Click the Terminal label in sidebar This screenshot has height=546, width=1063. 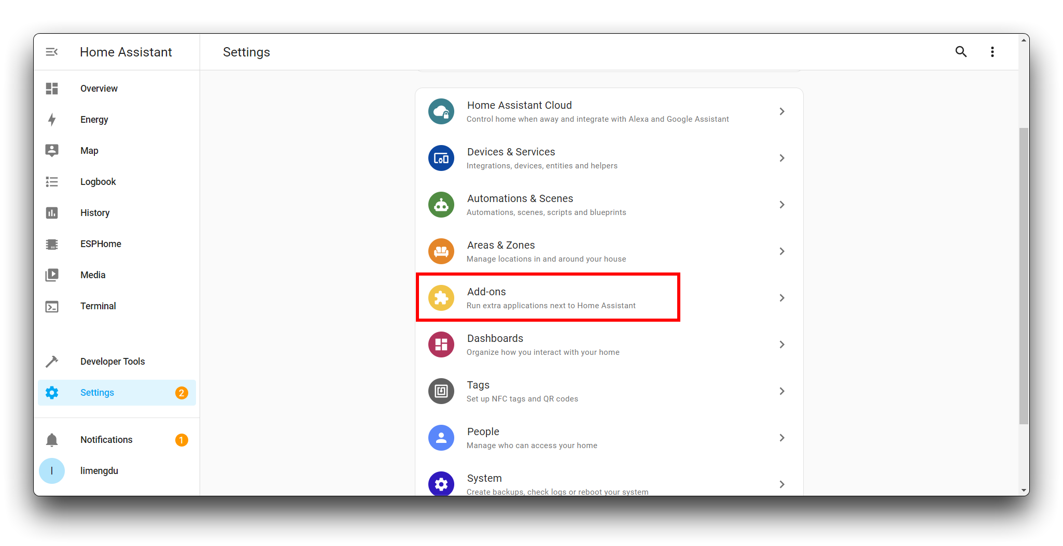point(98,306)
